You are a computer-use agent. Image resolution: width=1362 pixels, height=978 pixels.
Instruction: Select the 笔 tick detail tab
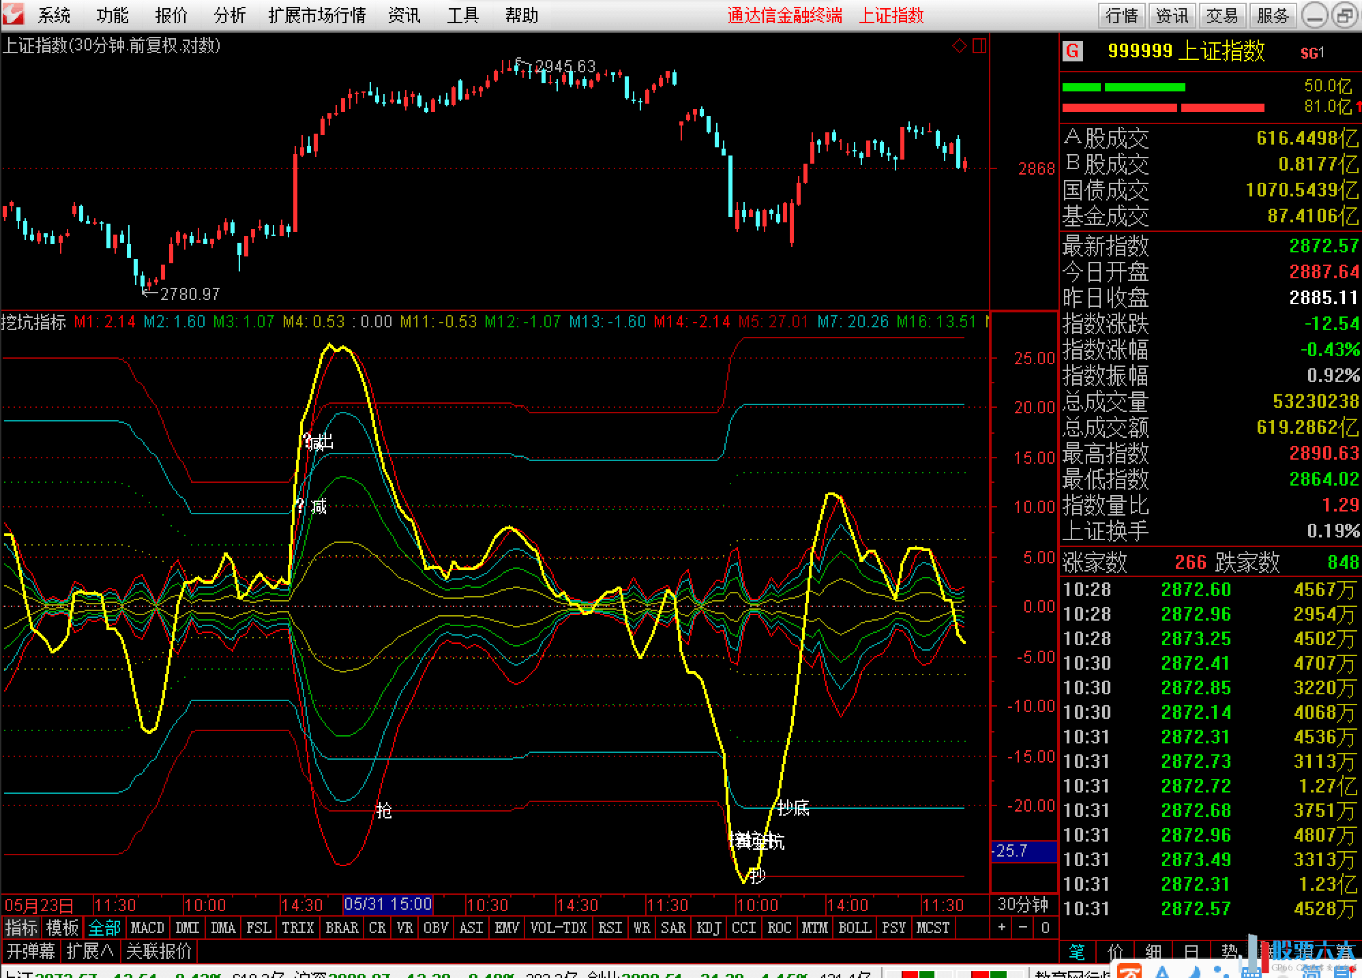tap(1077, 951)
